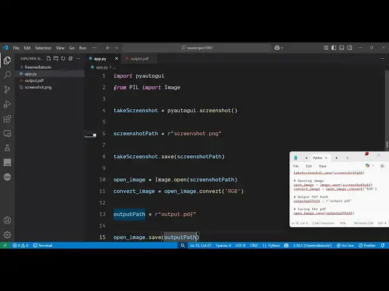
Task: Open the Customize Layout icon
Action: pyautogui.click(x=326, y=48)
